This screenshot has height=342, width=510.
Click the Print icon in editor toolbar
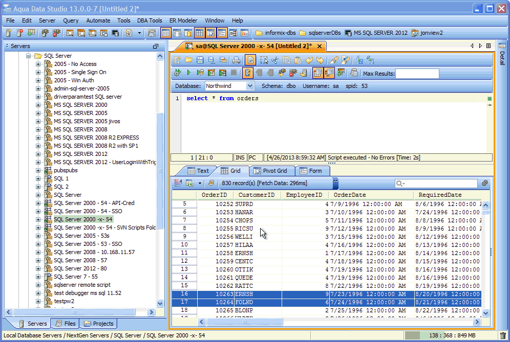[236, 60]
